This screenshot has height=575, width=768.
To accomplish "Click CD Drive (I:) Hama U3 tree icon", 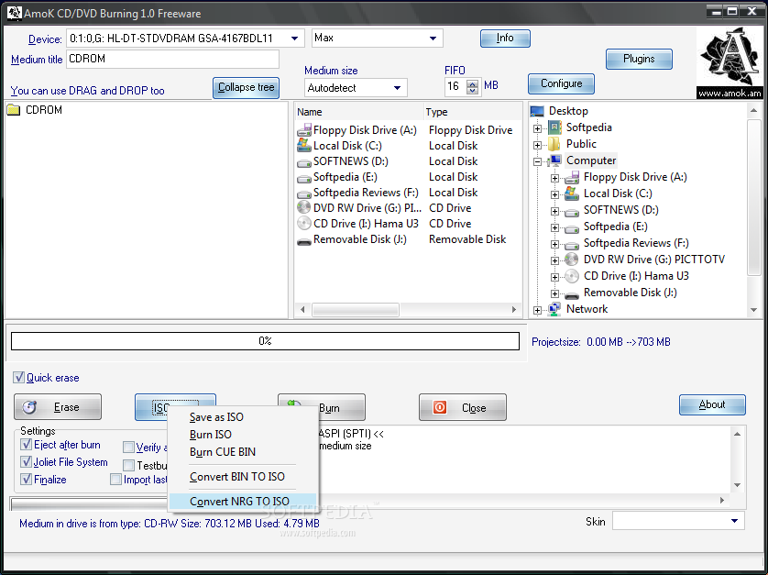I will coord(572,275).
